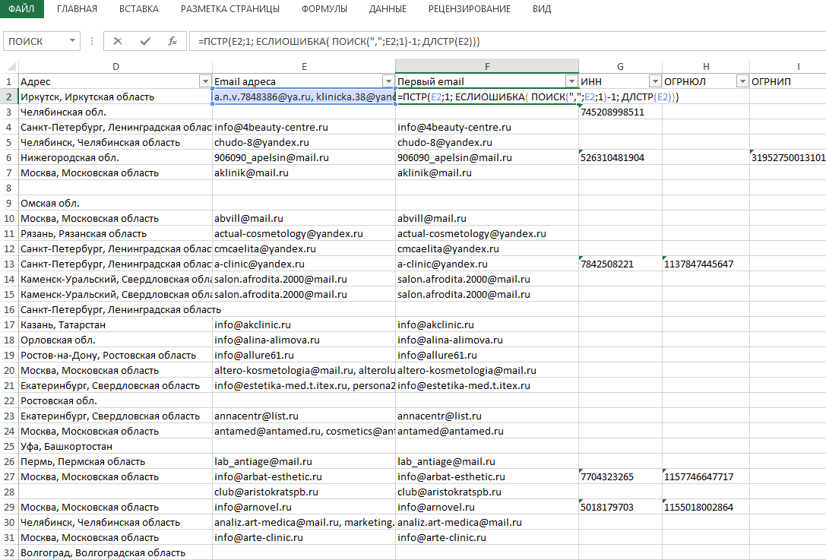Click annacentr@list.ru in column E
The image size is (826, 560).
pos(304,416)
